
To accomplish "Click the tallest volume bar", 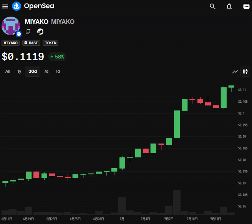I will click(x=177, y=202).
